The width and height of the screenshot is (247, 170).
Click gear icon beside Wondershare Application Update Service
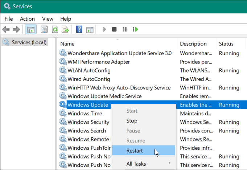tap(63, 53)
